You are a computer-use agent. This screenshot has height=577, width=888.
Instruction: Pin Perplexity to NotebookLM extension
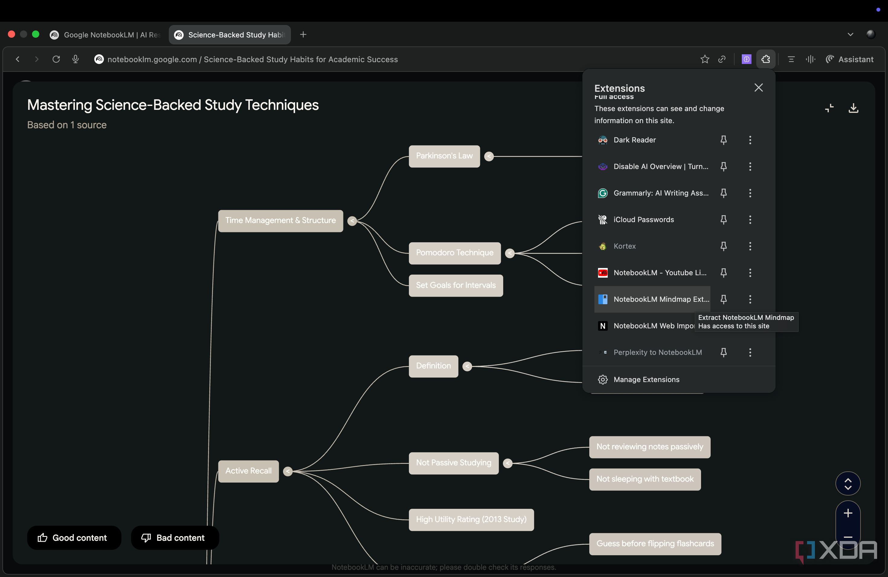pos(723,352)
